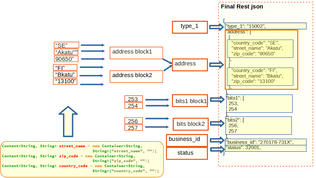The image size is (316, 178).
Task: Click the hollow arrow beside bits block2
Action: click(217, 123)
